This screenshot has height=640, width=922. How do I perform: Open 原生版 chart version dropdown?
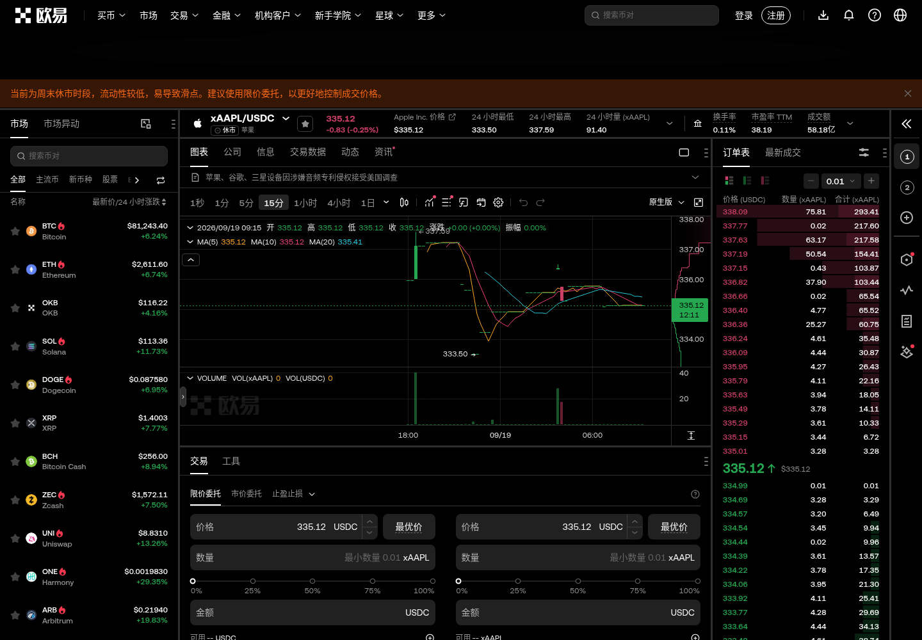click(x=667, y=202)
